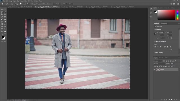Viewport: 180px width, 101px height.
Task: Choose New Selection brush mode
Action: click(12, 4)
